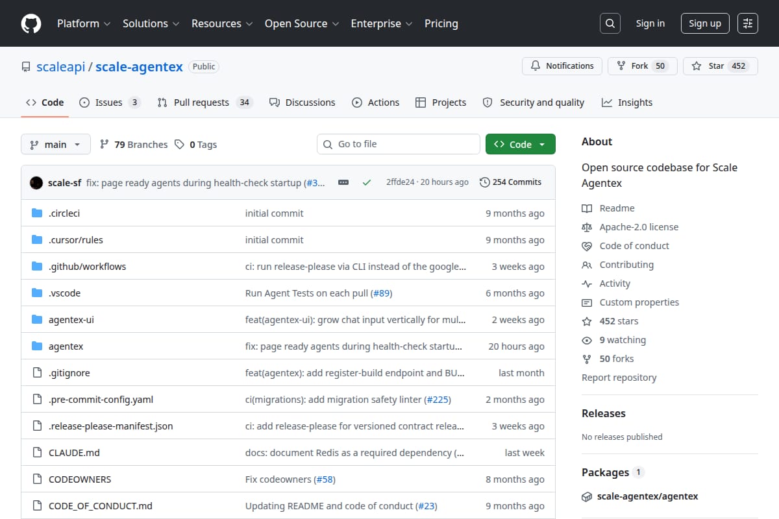Open the Pricing page
Image resolution: width=779 pixels, height=519 pixels.
pyautogui.click(x=441, y=23)
